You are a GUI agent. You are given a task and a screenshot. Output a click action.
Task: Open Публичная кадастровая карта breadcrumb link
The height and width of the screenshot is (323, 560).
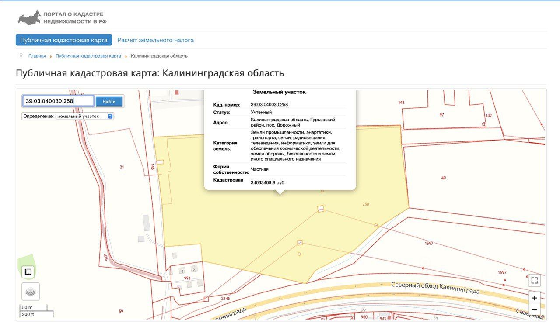pos(88,56)
